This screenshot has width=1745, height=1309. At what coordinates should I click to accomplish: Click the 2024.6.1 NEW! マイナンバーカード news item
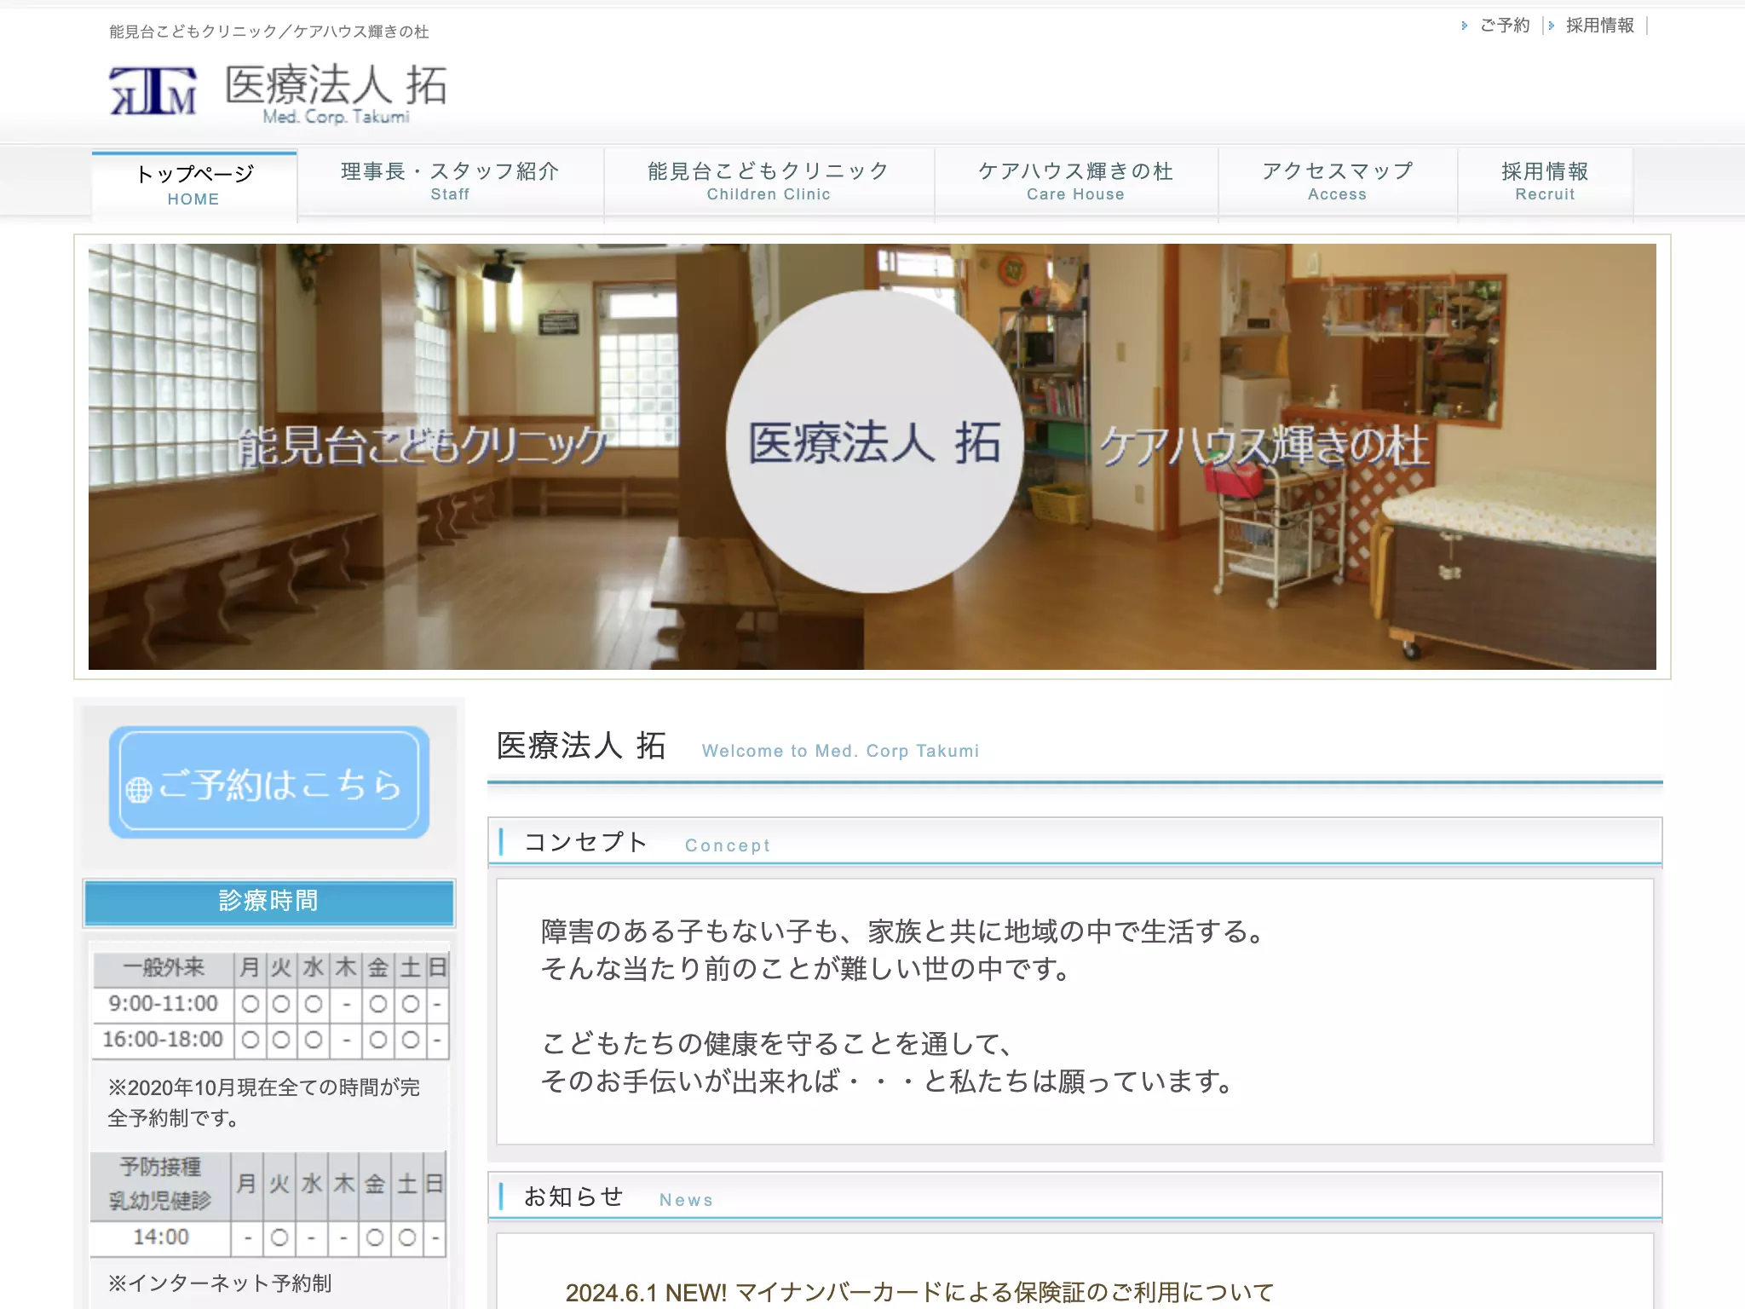pyautogui.click(x=919, y=1292)
